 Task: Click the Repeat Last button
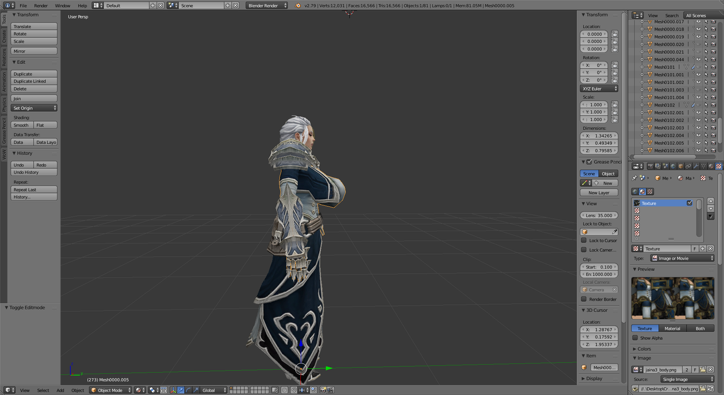click(x=34, y=190)
